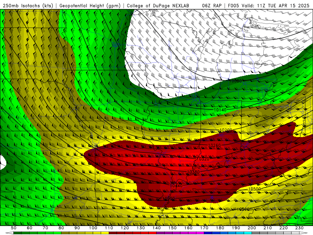The height and width of the screenshot is (235, 313).
Task: Click the 10440 contour label
Action: 176,186
